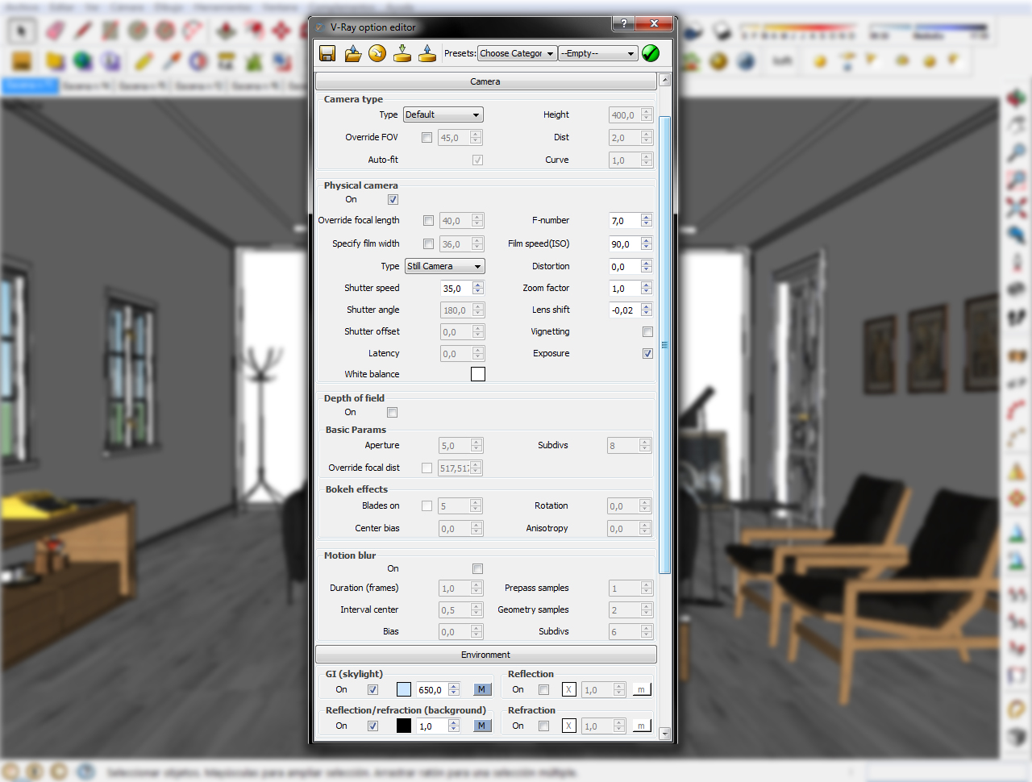Screen dimensions: 1032x782
Task: Click the blue up-arrow export icon
Action: click(x=427, y=54)
